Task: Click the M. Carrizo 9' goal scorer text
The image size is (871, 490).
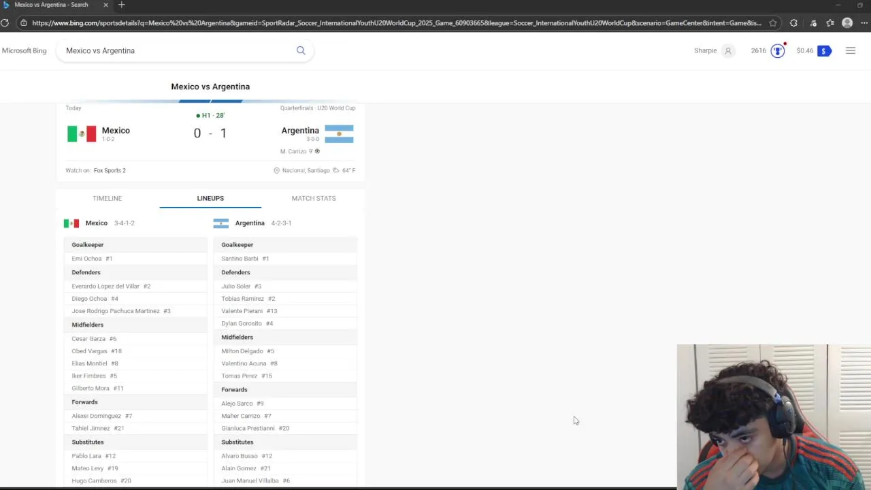Action: click(297, 151)
